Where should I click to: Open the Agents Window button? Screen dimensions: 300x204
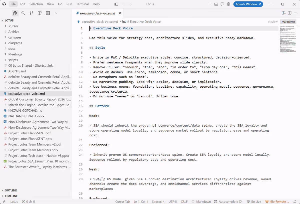(x=248, y=4)
